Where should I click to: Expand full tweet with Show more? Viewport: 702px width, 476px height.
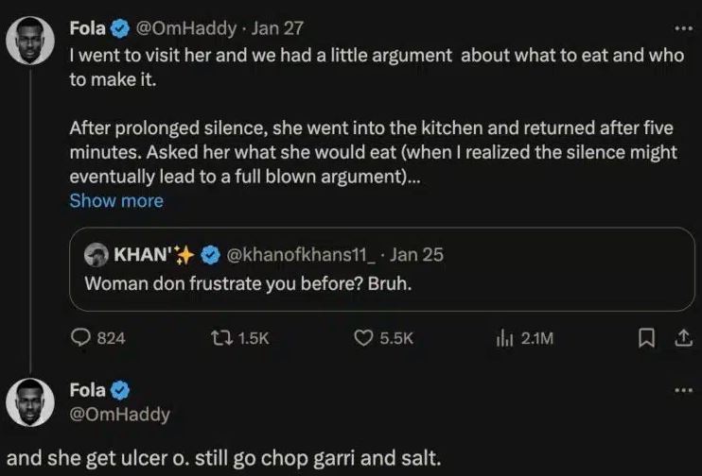point(116,200)
